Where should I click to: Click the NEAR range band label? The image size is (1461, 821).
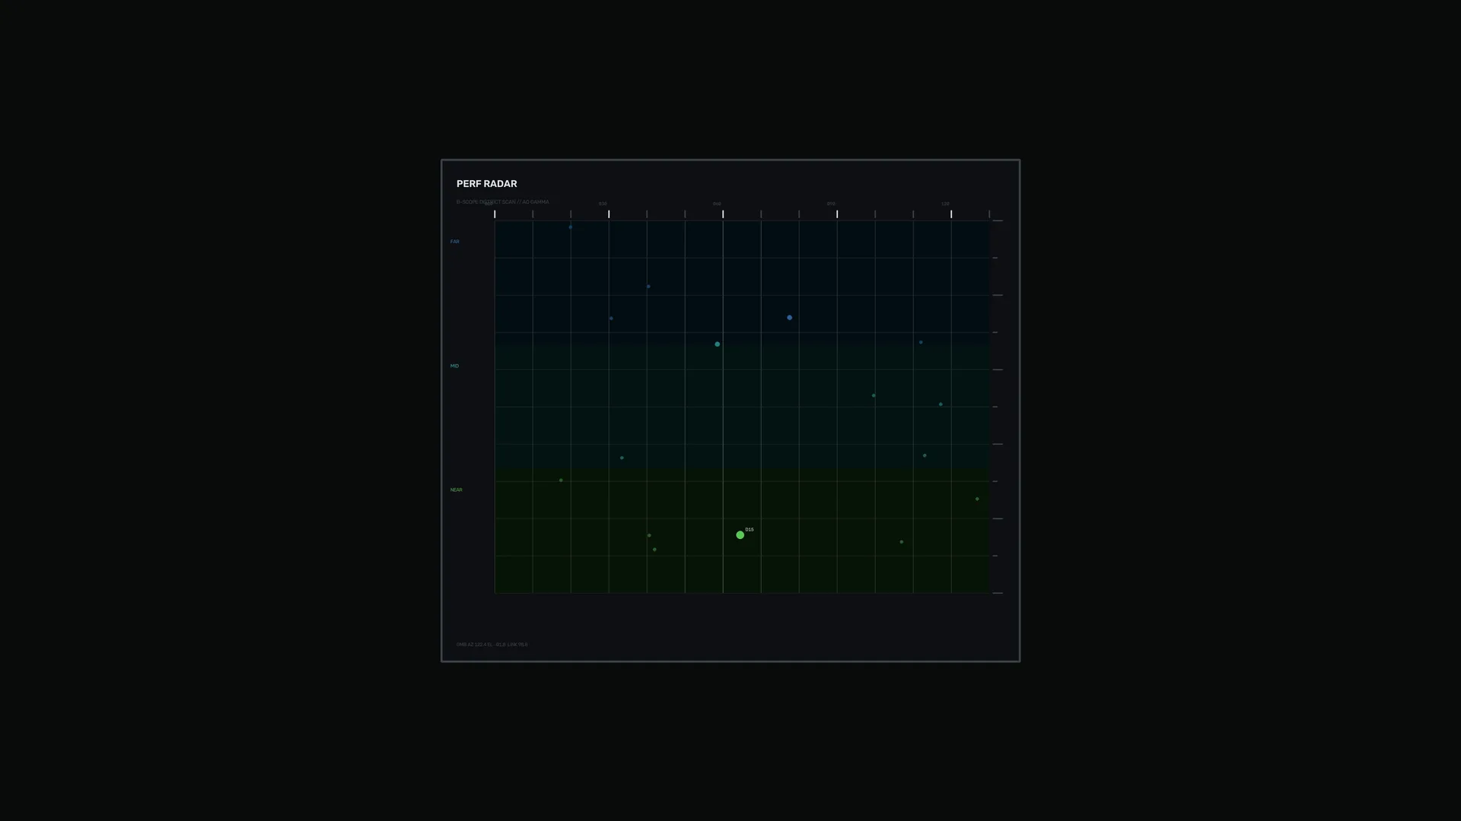point(456,490)
